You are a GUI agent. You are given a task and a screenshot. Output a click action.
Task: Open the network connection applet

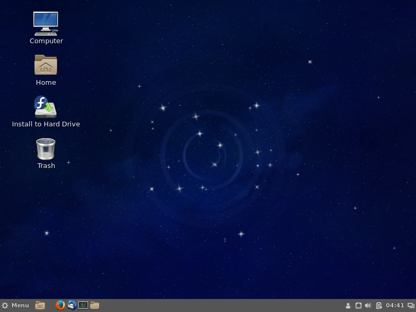pos(358,305)
